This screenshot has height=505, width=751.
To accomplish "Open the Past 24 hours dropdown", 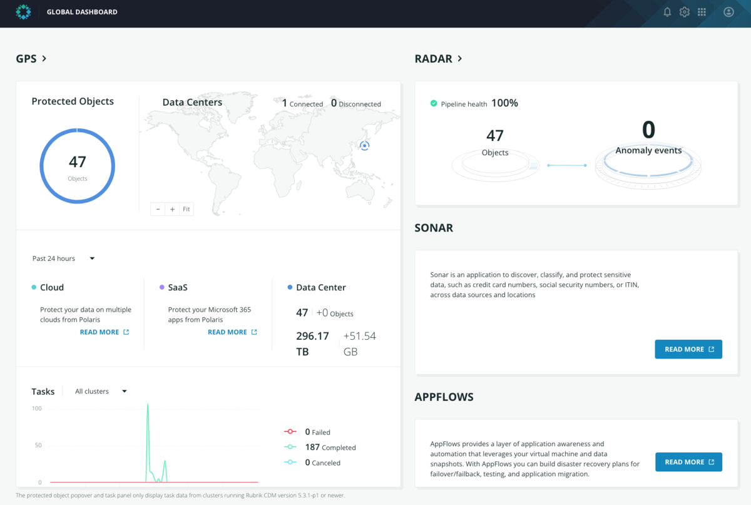I will (63, 258).
